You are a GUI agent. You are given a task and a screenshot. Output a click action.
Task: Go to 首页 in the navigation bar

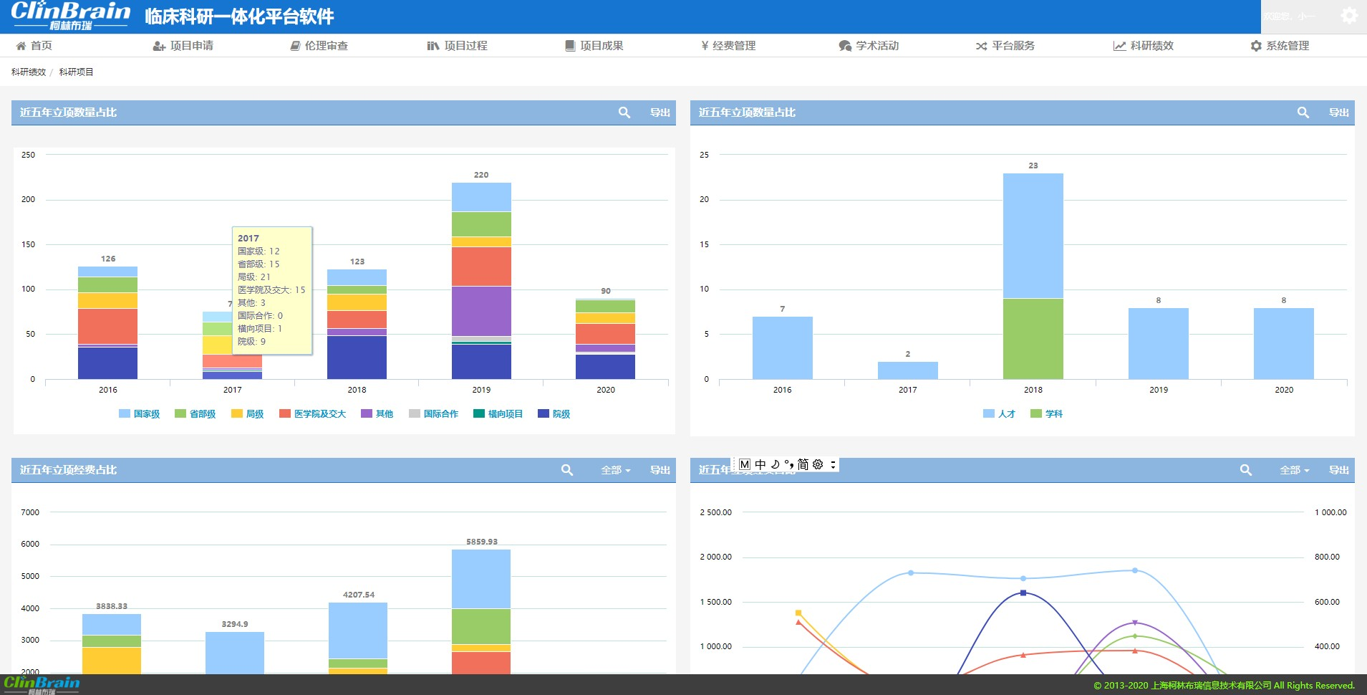[34, 45]
